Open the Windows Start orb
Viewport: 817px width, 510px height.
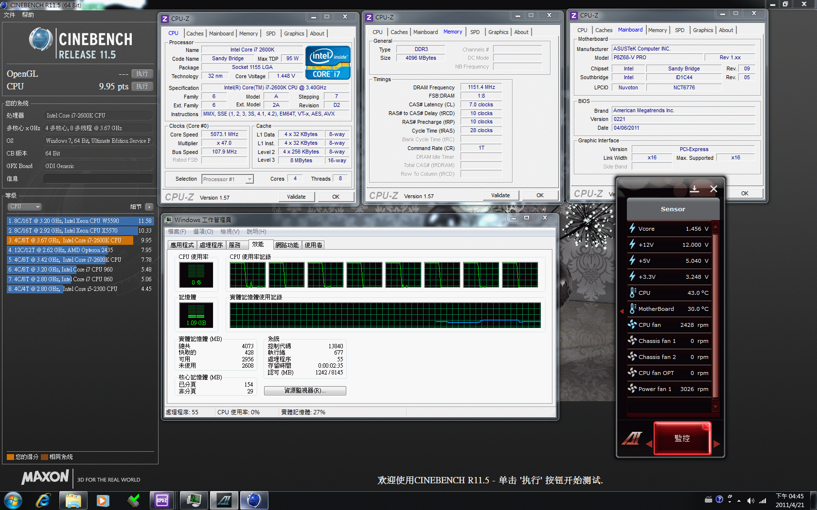pyautogui.click(x=13, y=500)
